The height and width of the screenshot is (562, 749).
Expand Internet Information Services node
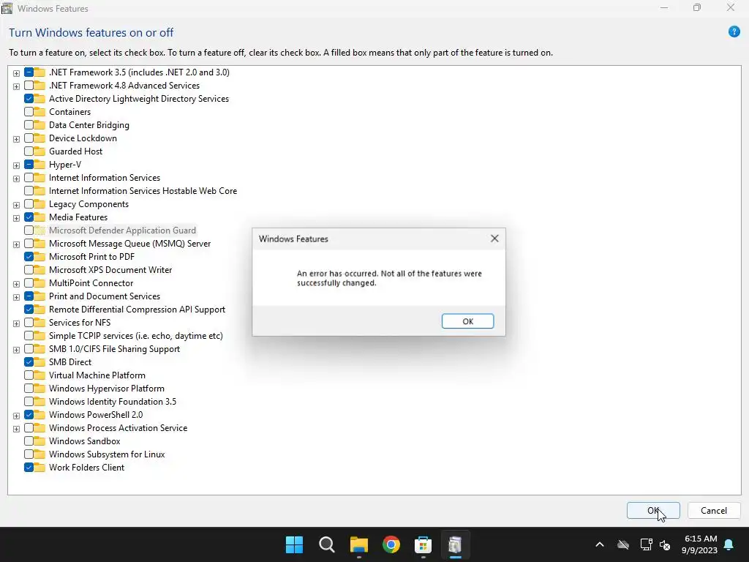(x=16, y=179)
